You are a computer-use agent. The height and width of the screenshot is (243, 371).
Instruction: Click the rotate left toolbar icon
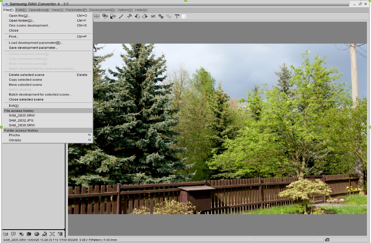(x=137, y=17)
